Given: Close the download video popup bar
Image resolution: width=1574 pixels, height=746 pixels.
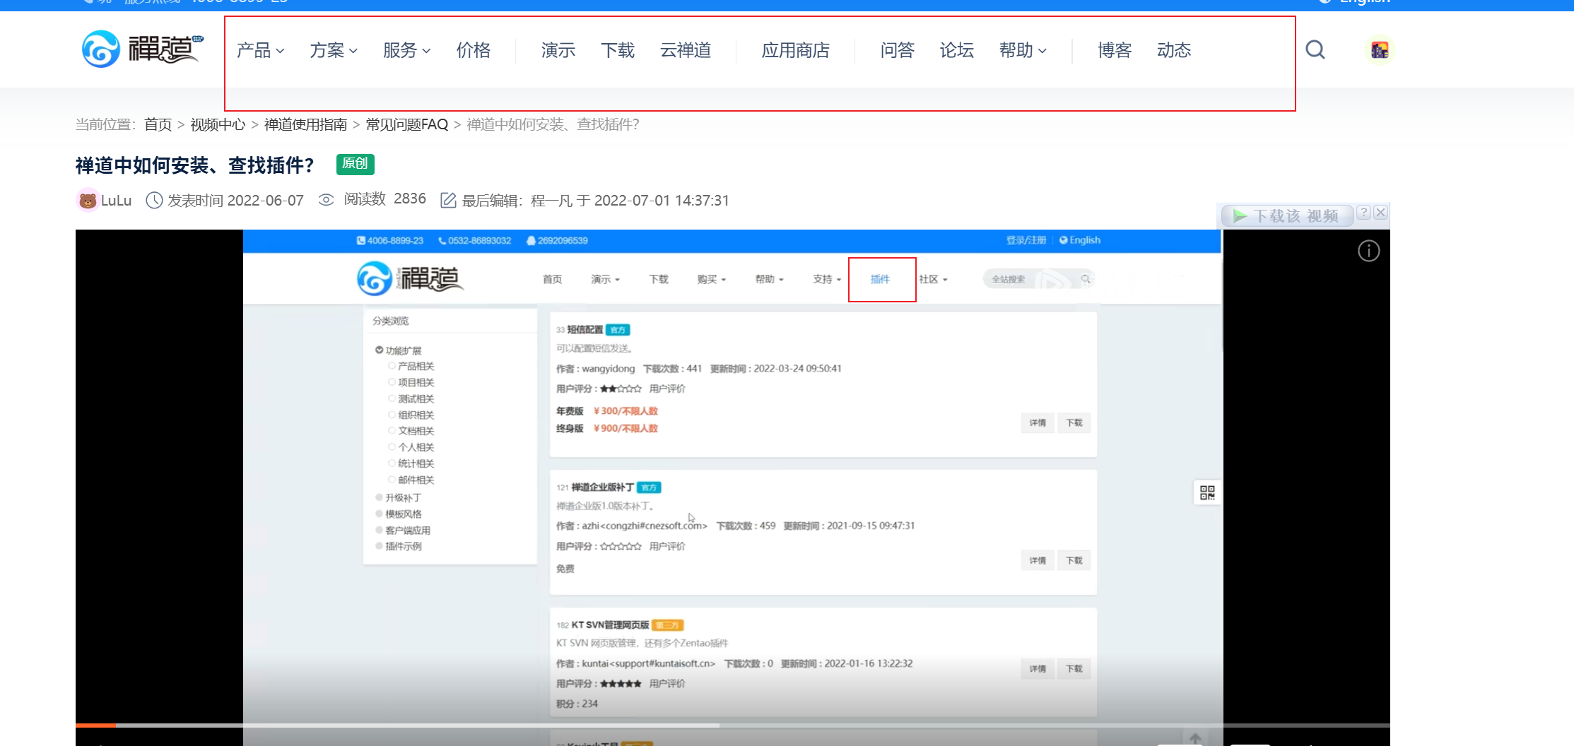Looking at the screenshot, I should [1380, 213].
